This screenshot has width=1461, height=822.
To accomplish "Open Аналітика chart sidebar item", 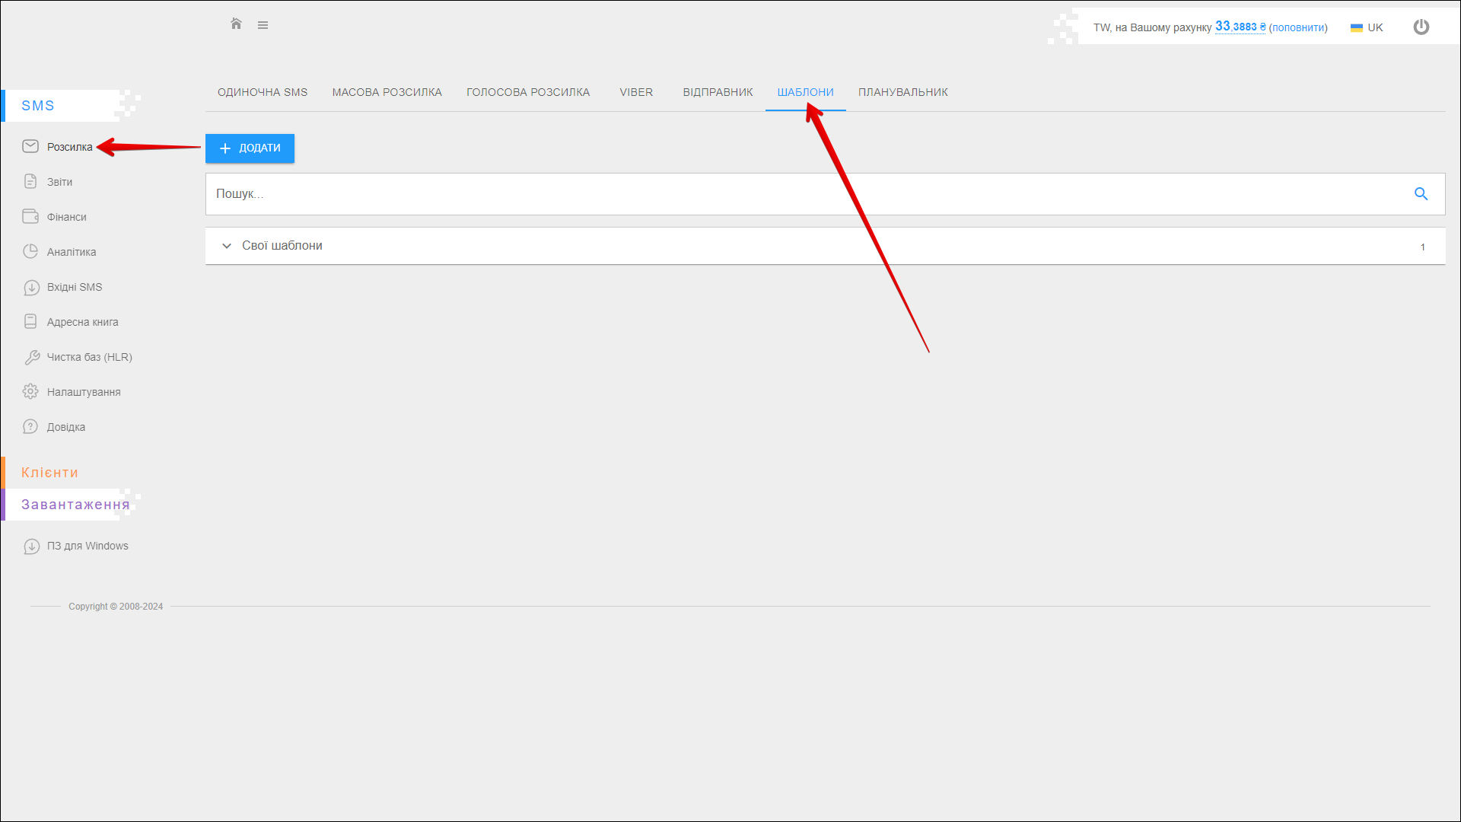I will click(x=71, y=252).
